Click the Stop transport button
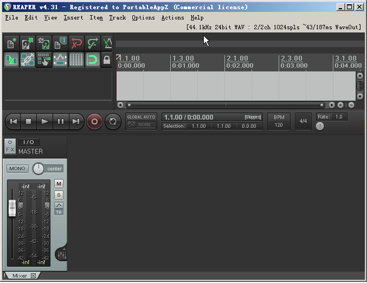The width and height of the screenshot is (367, 283). tap(29, 122)
